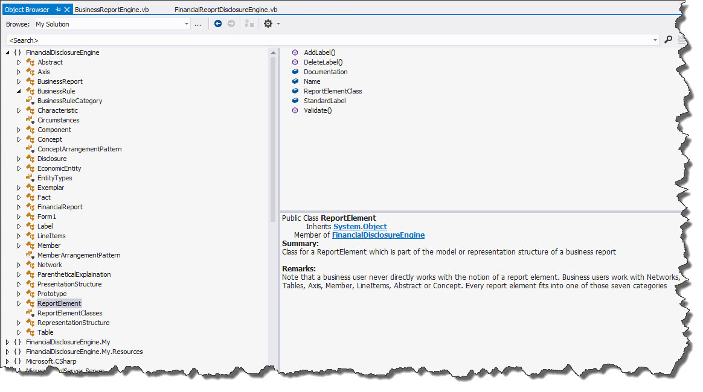Open the System.Object link
The image size is (703, 392).
(x=360, y=226)
